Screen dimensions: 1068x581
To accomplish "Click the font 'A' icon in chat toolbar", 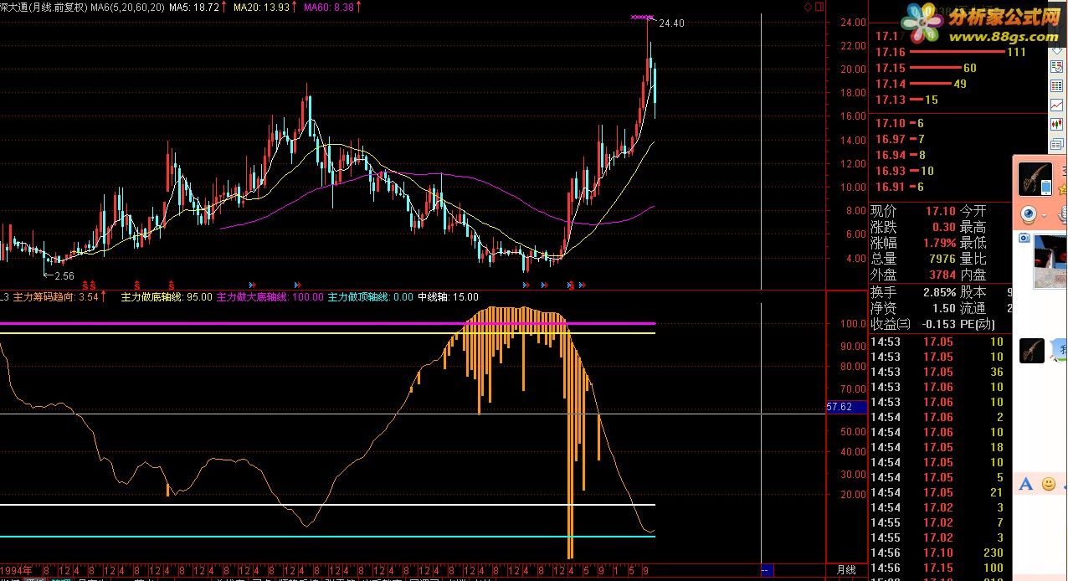I will [x=1026, y=484].
